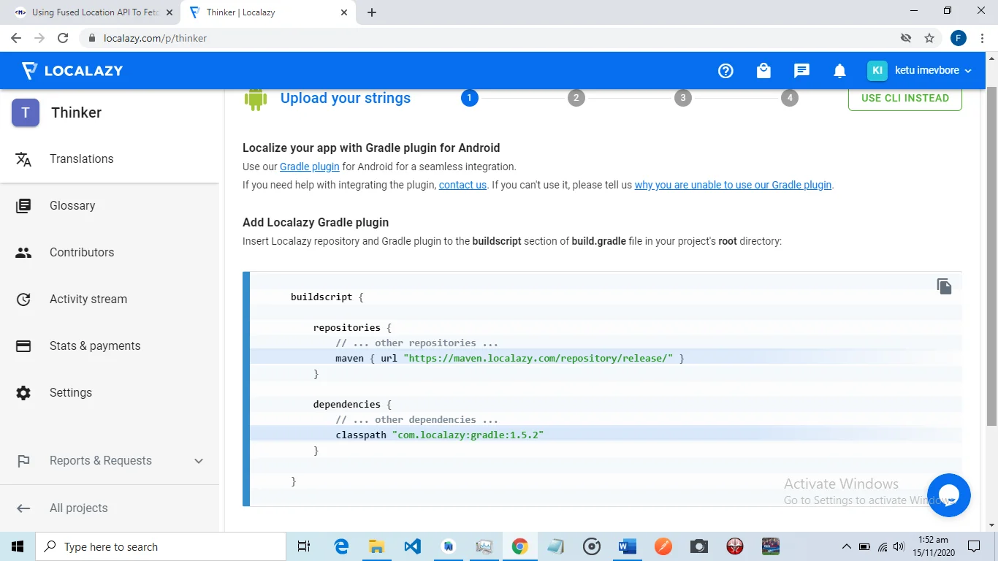Image resolution: width=998 pixels, height=561 pixels.
Task: Click the Thinker project T icon
Action: click(x=26, y=112)
